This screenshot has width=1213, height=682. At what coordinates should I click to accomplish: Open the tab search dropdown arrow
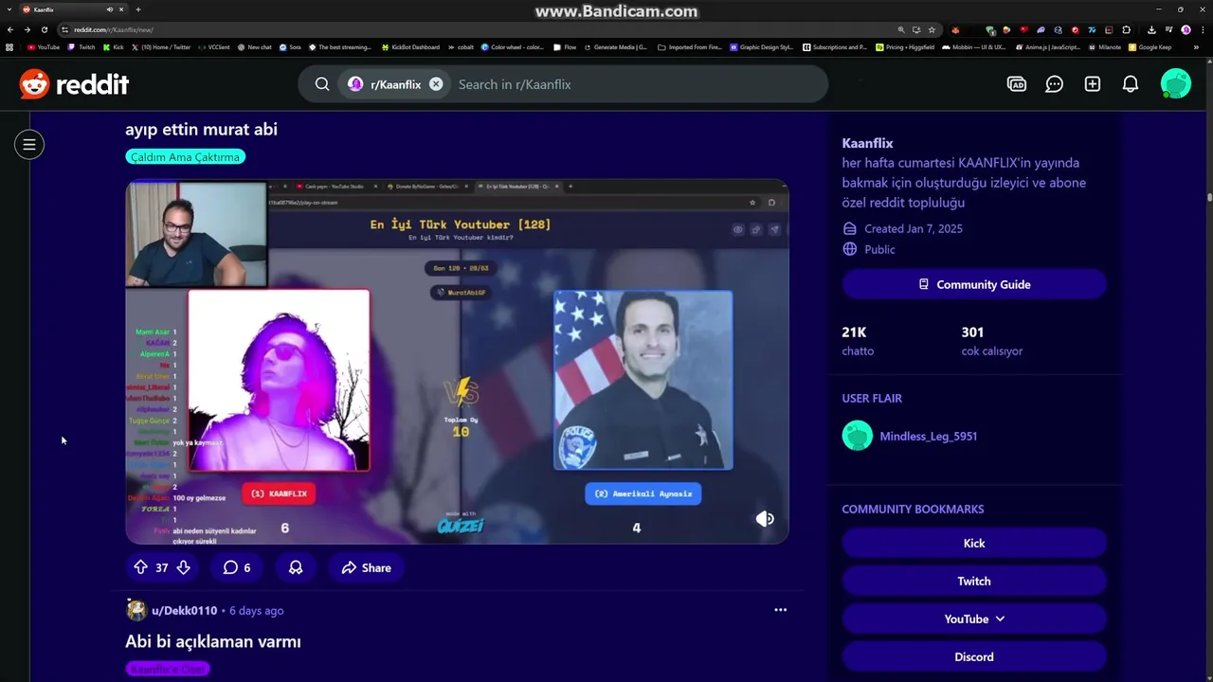click(x=9, y=9)
